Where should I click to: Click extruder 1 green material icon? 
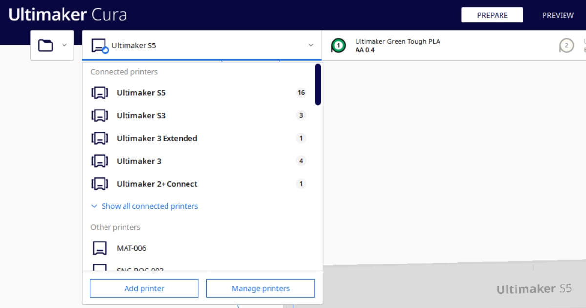pos(338,45)
